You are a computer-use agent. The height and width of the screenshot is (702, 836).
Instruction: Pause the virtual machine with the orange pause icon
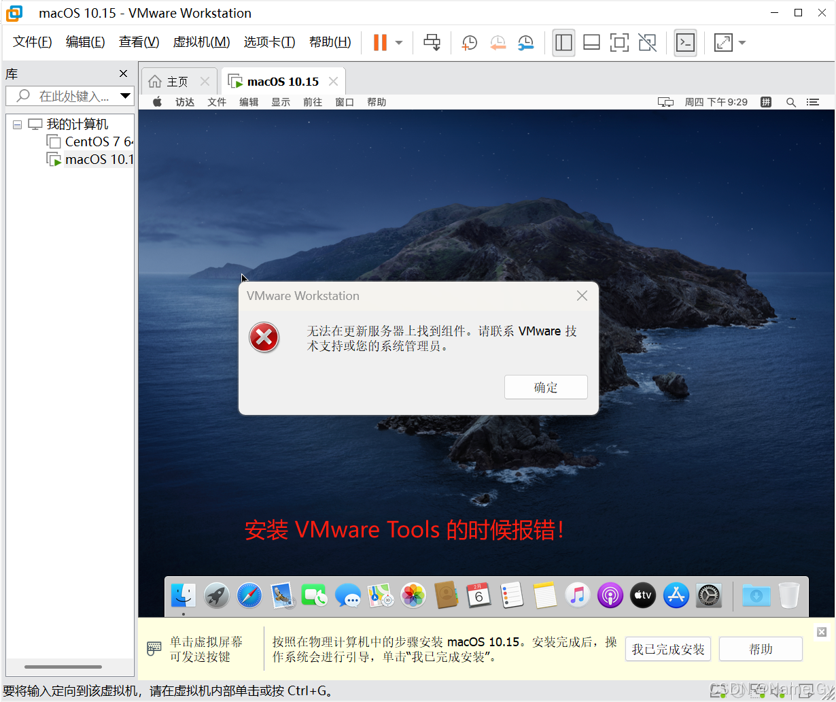click(380, 42)
